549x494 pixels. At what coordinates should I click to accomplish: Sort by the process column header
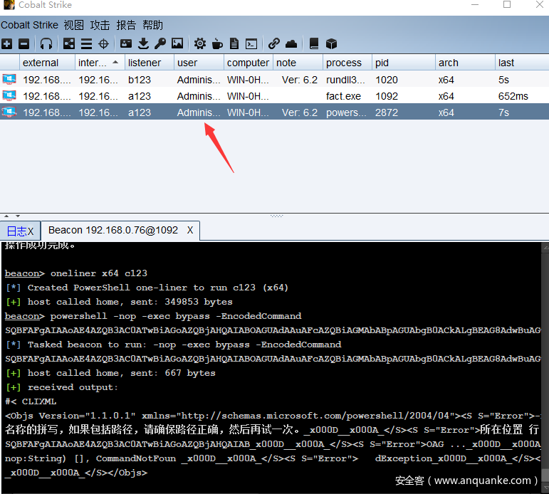pyautogui.click(x=347, y=63)
